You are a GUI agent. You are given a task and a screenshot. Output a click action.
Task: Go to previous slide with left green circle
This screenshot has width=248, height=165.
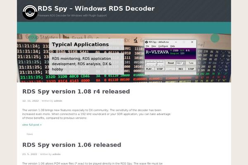point(33,38)
